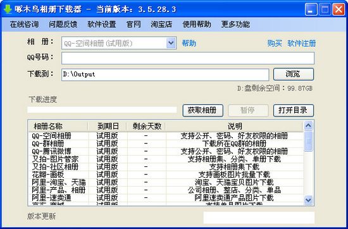Expand the 相册 type dropdown
Viewport: 348px width, 229px height.
[171, 43]
